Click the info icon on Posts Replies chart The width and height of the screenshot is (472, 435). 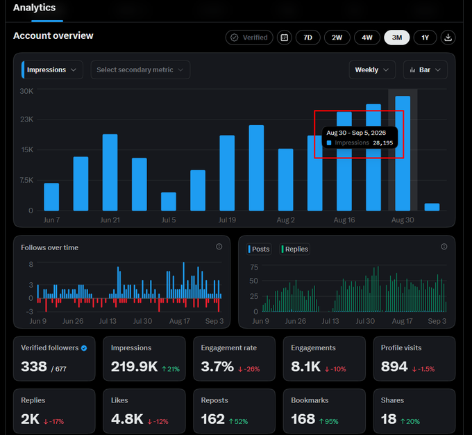click(x=444, y=247)
